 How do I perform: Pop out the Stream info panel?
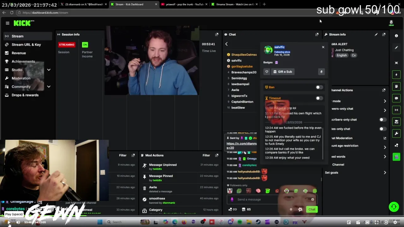[383, 34]
